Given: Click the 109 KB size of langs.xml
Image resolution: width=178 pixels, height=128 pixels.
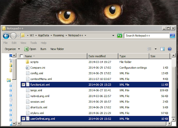Looking at the screenshot, I should [x=164, y=90].
